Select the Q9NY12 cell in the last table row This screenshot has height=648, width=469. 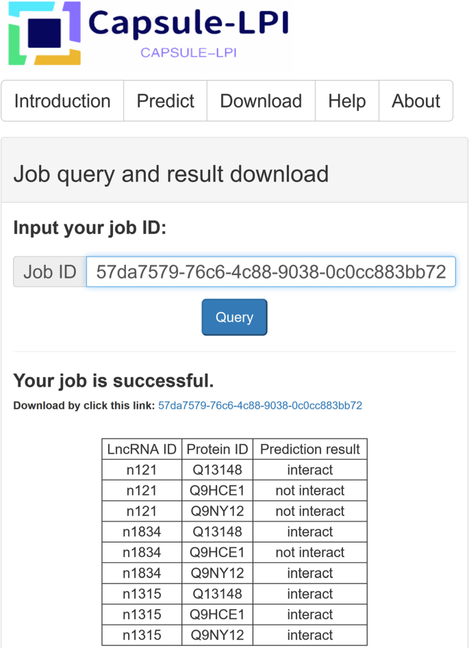(217, 635)
